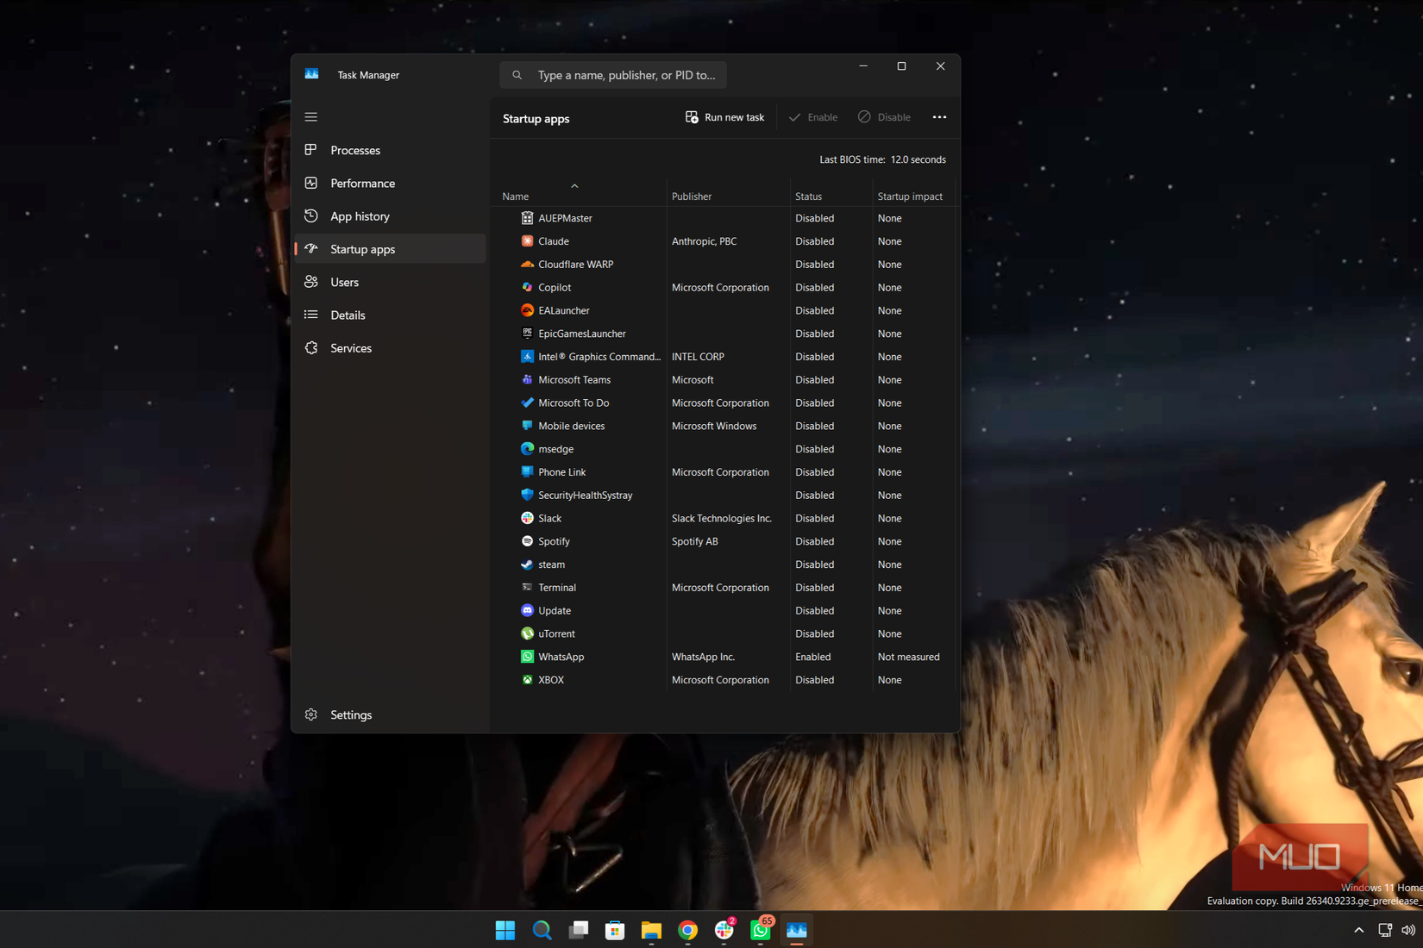Select the msedge icon
This screenshot has height=948, width=1423.
527,449
